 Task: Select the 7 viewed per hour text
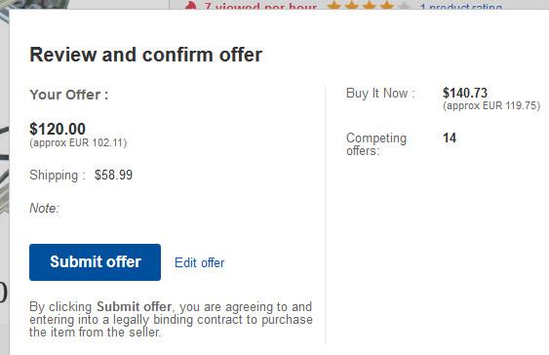click(260, 6)
